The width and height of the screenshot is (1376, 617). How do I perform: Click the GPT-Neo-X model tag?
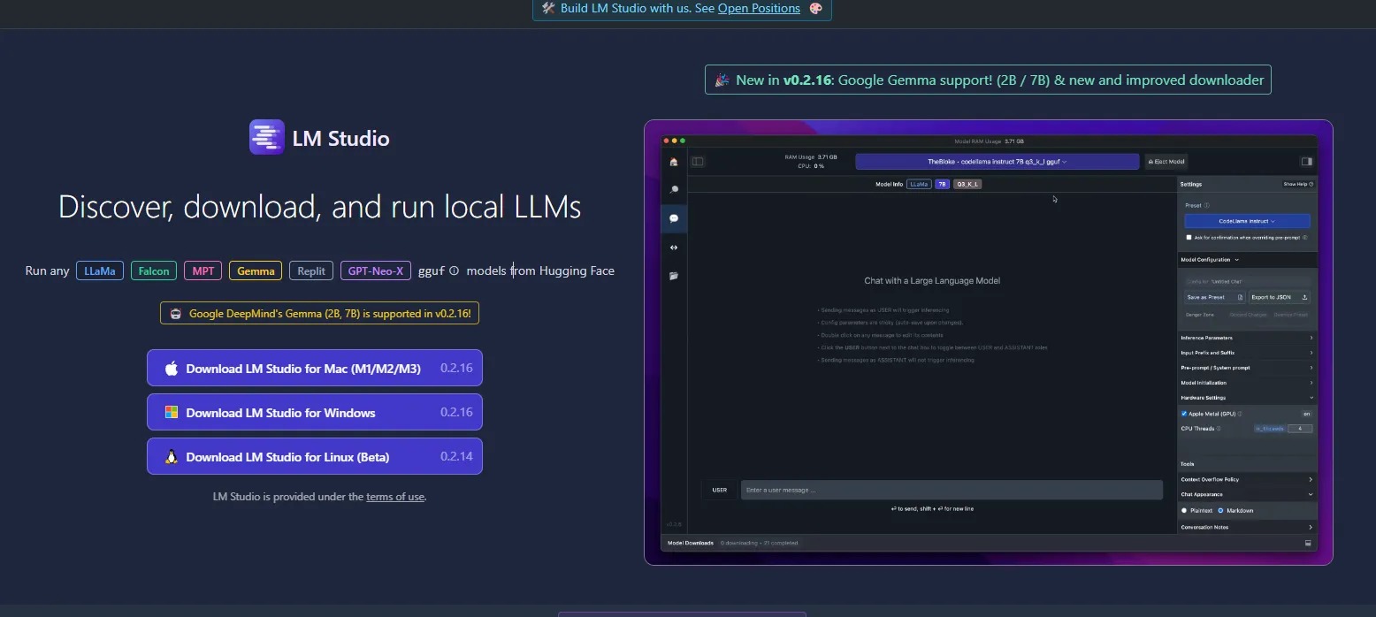(376, 271)
